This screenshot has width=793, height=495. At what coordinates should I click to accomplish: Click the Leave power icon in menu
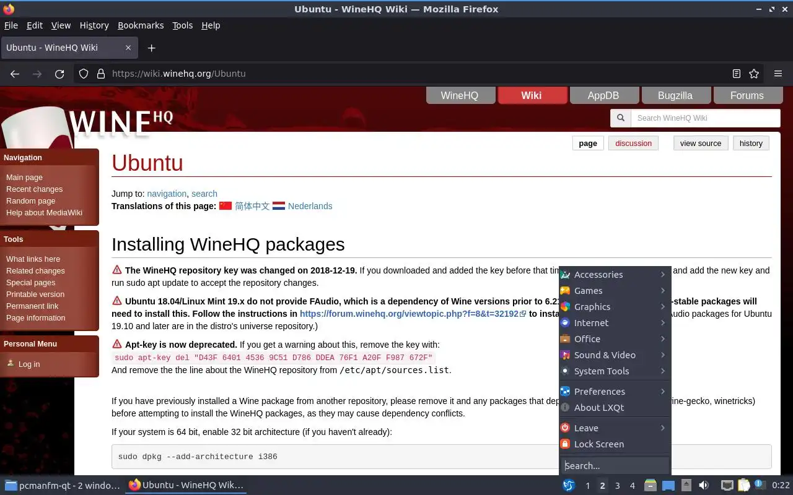[x=565, y=428]
